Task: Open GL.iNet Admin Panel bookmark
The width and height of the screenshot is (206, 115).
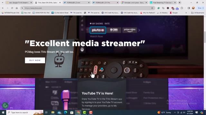Action: 60,13
